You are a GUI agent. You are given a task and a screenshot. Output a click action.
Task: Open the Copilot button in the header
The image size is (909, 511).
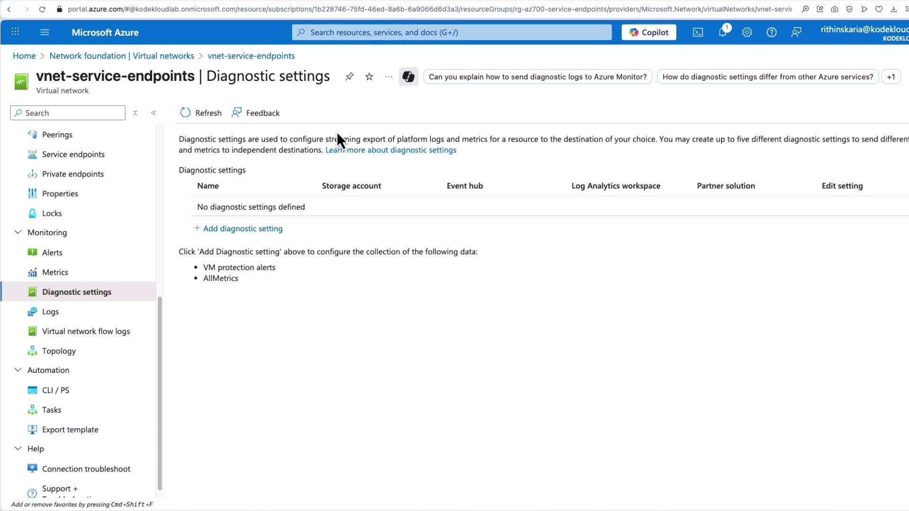pyautogui.click(x=649, y=32)
